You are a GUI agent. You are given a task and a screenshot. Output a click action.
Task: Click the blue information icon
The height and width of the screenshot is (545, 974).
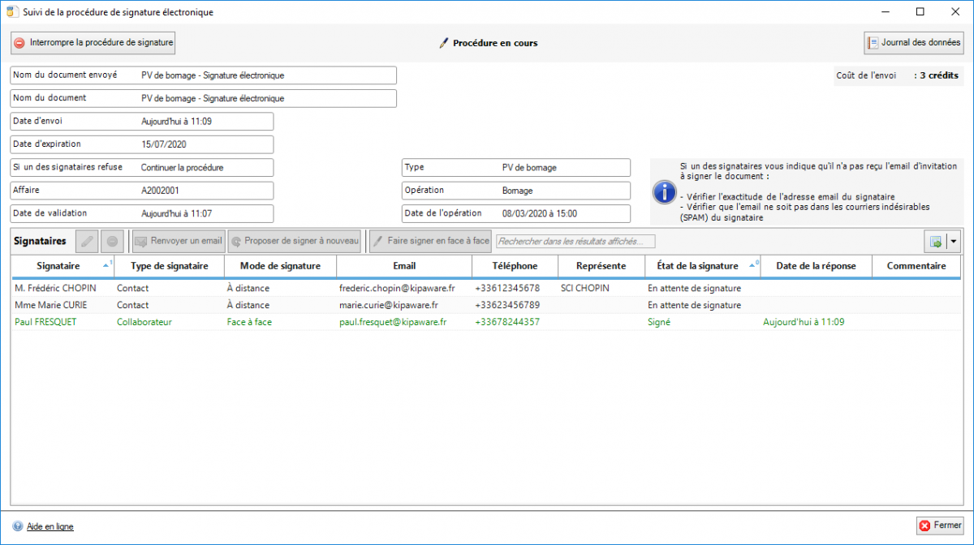tap(665, 192)
